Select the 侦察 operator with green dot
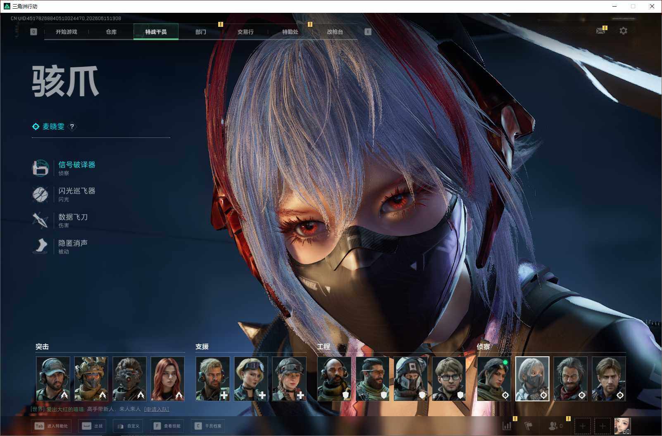This screenshot has height=436, width=662. coord(494,379)
